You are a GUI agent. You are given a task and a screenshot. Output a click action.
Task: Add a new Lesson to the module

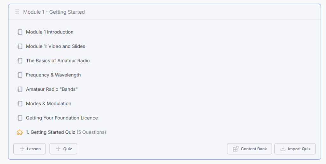coord(30,149)
